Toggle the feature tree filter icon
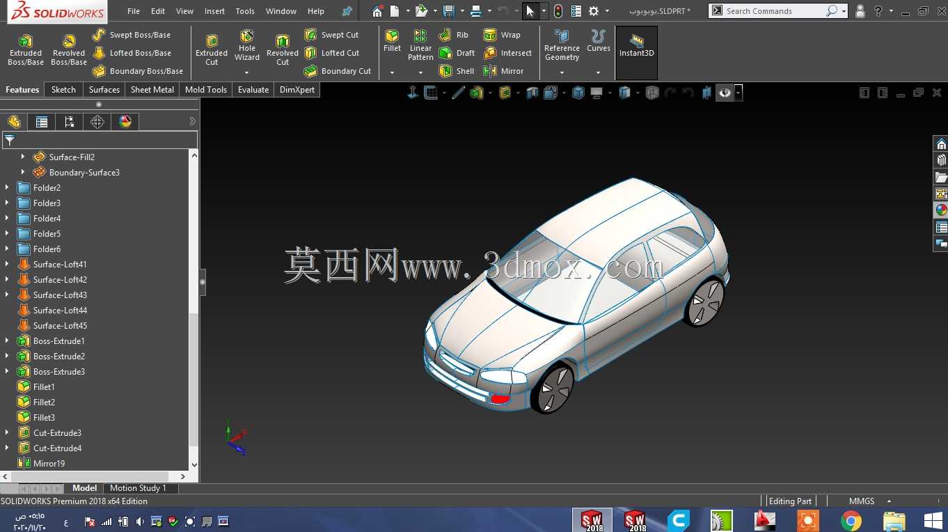This screenshot has height=532, width=948. [x=10, y=140]
